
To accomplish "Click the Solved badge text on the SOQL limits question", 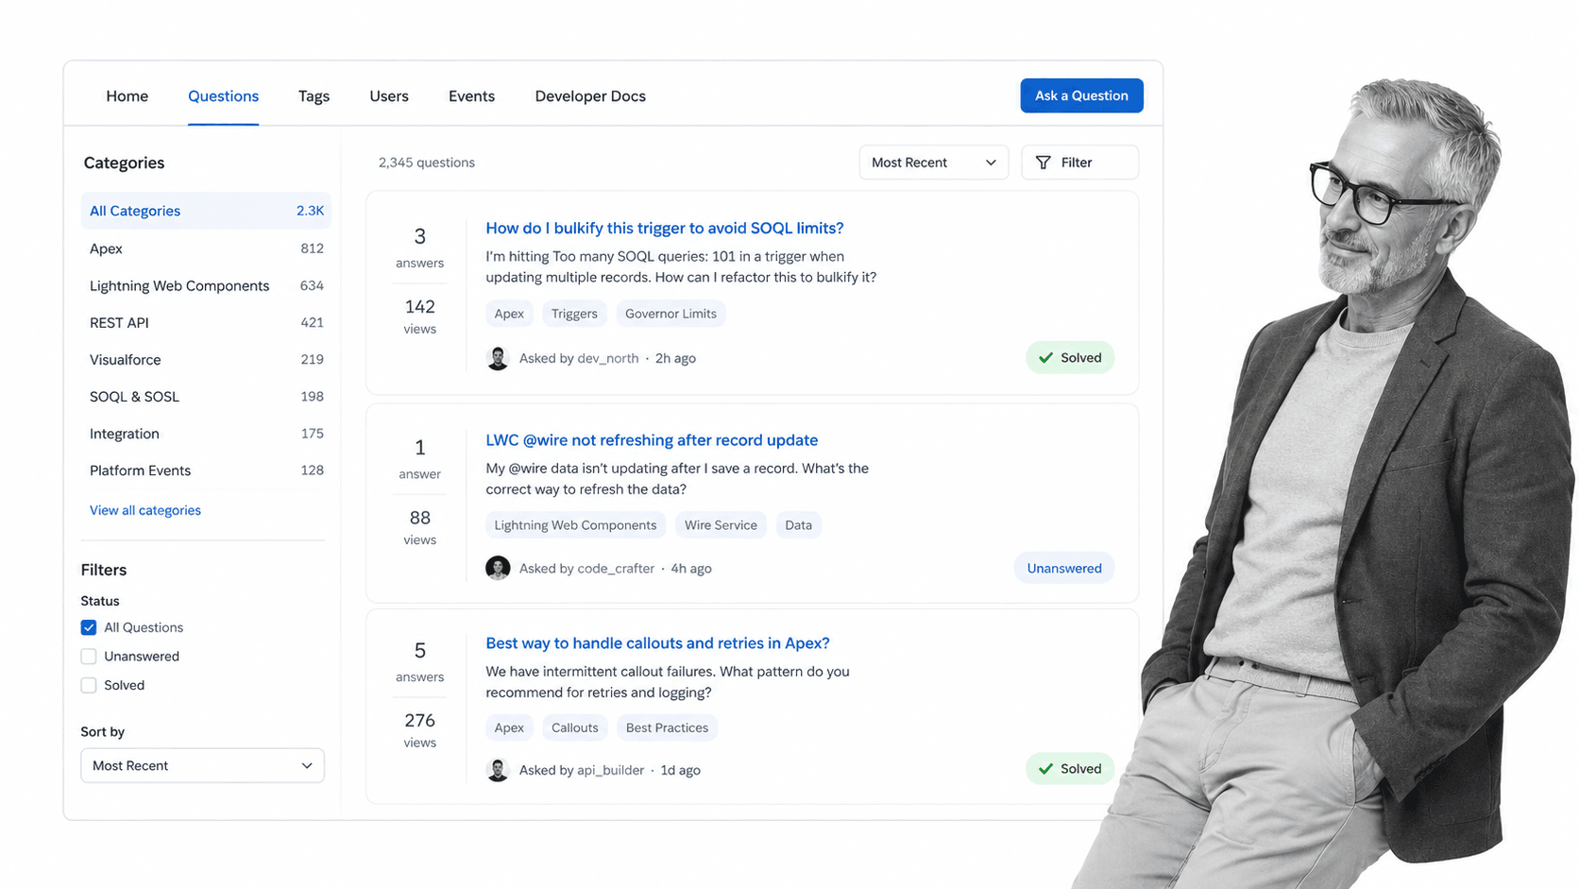I will tap(1081, 358).
